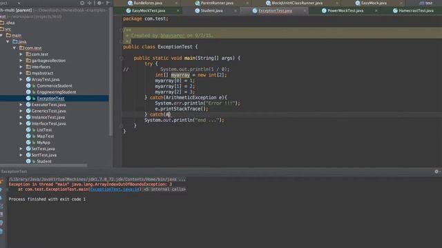Click the hide Project panel icon
The image size is (442, 248).
(x=108, y=3)
